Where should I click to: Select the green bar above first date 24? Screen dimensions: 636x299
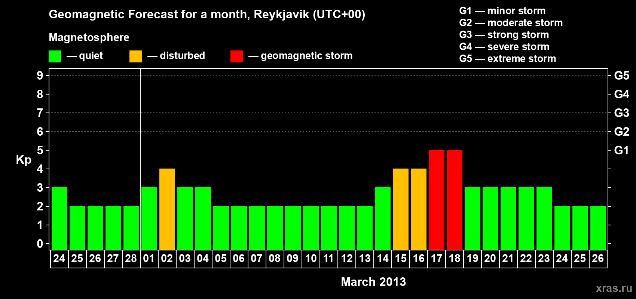pos(59,218)
